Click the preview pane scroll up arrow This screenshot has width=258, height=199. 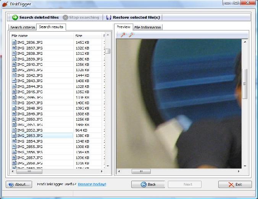[x=245, y=42]
